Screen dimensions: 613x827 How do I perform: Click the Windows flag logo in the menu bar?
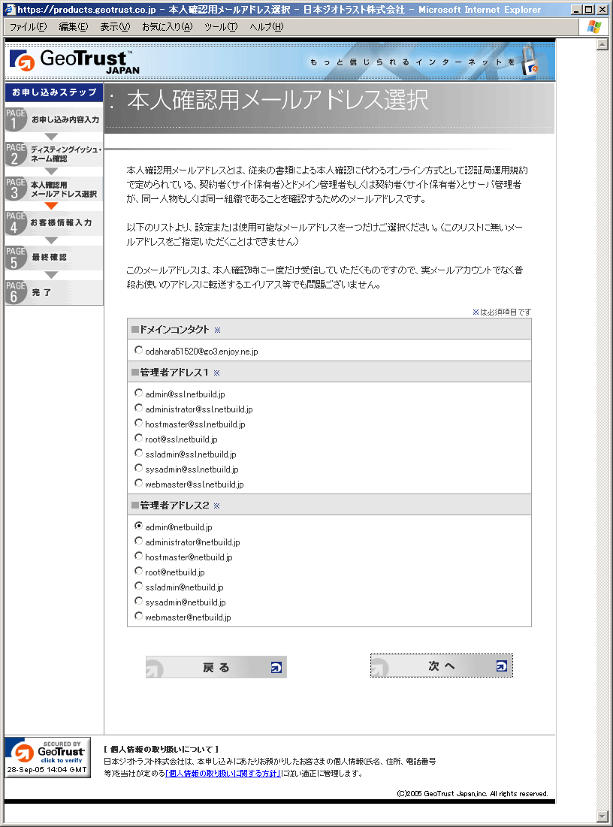tap(594, 26)
